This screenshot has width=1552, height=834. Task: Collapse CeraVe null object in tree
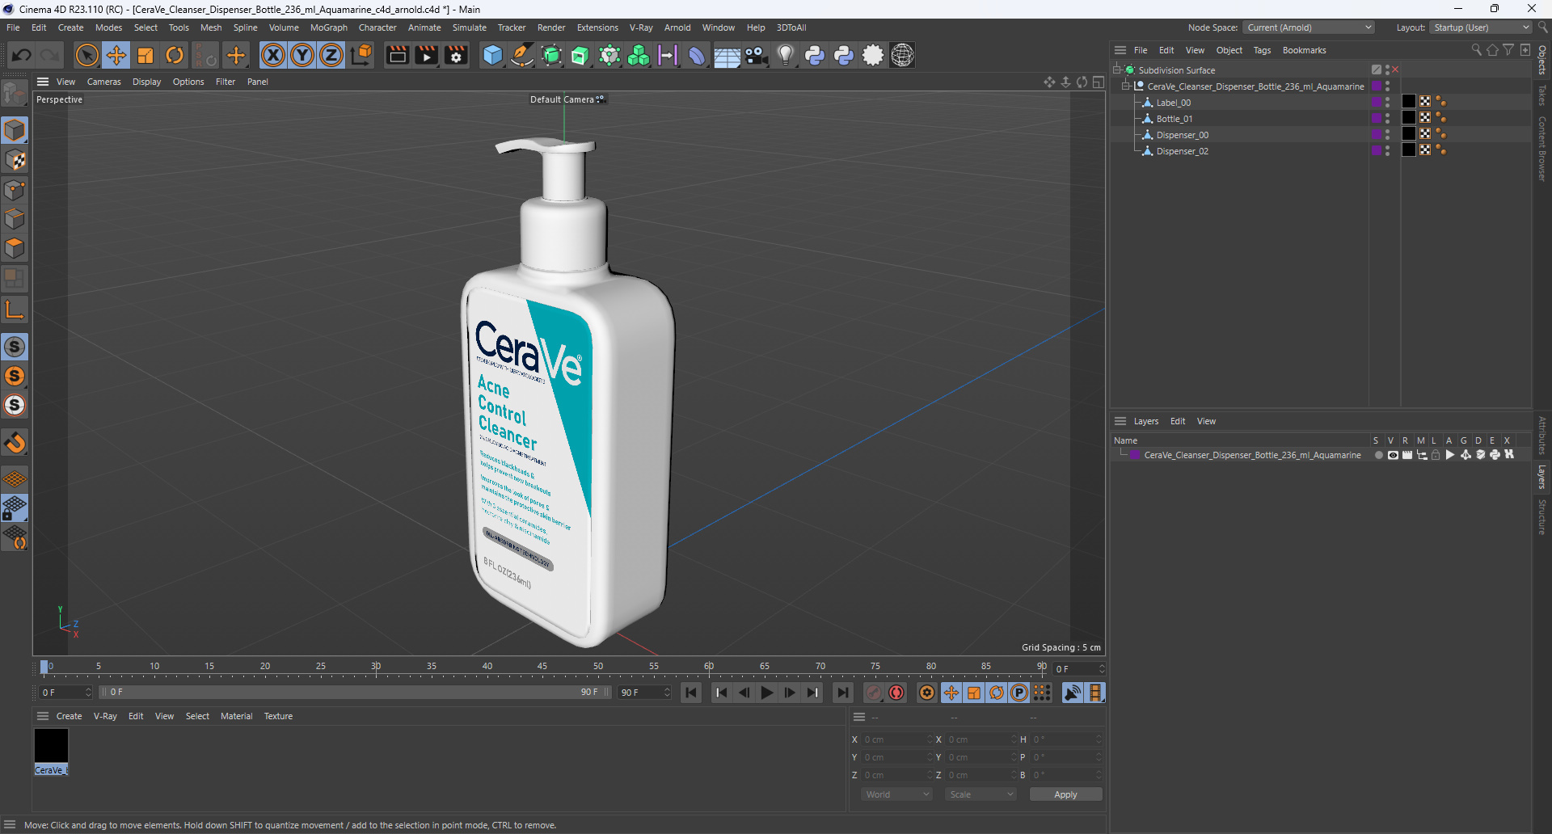[x=1125, y=86]
